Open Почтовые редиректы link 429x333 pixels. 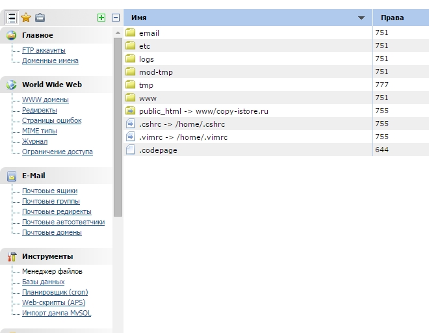(57, 211)
